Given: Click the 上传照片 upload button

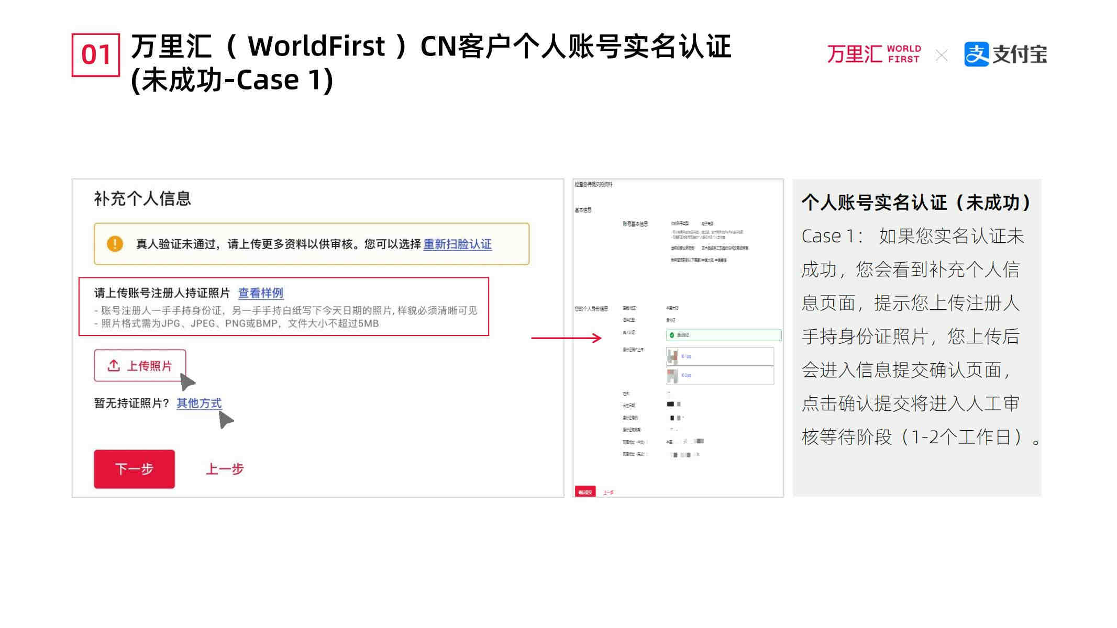Looking at the screenshot, I should tap(140, 365).
